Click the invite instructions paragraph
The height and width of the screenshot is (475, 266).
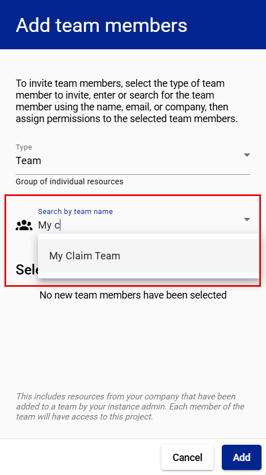(x=127, y=101)
